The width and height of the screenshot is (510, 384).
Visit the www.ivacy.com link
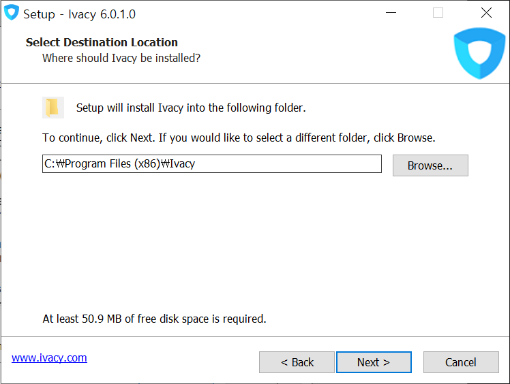50,357
